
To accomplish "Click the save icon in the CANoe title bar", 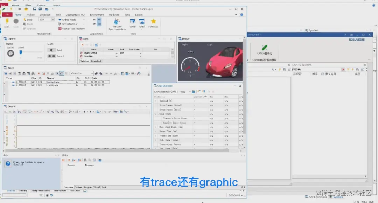I will 34,9.
